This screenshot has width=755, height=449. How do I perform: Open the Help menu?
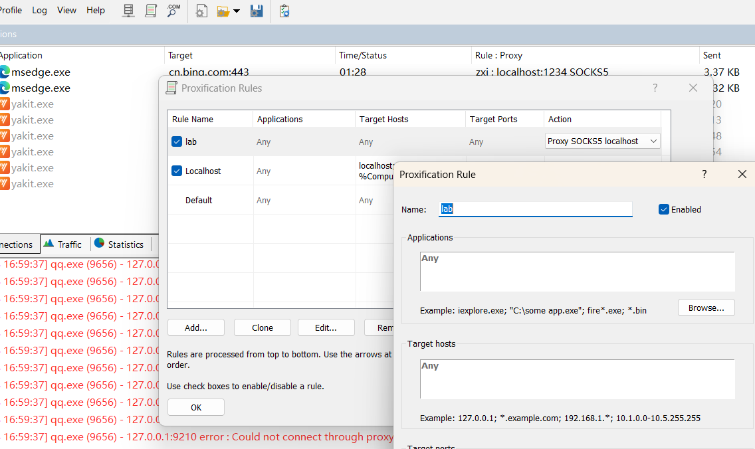(95, 10)
